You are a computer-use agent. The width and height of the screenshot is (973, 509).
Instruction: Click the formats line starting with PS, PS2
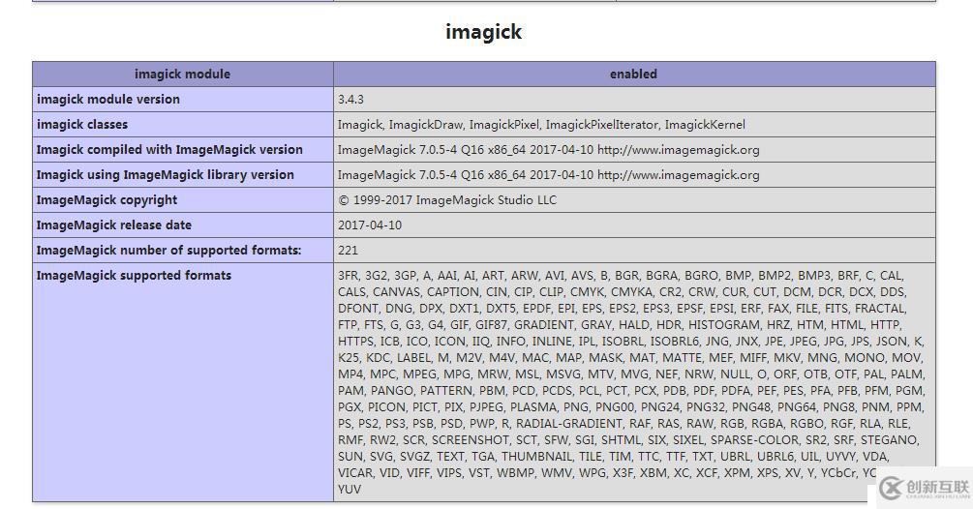point(624,424)
